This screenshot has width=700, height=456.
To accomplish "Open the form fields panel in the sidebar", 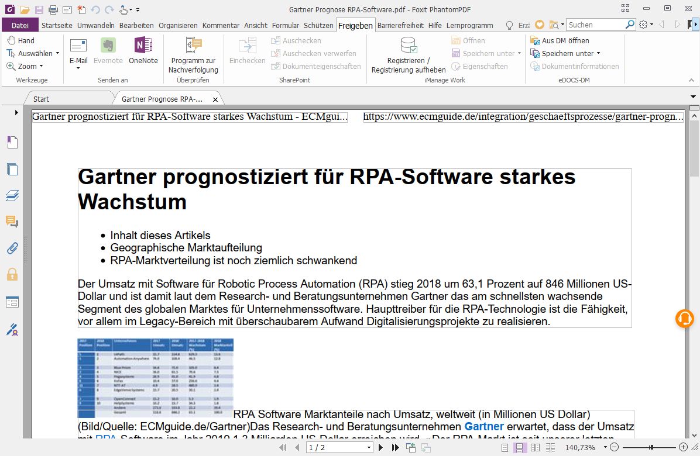I will coord(12,302).
